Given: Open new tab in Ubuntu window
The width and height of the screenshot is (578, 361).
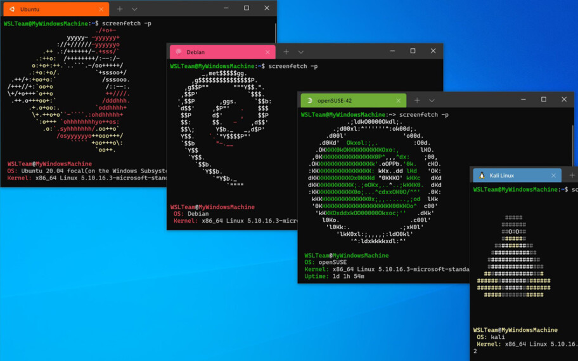Looking at the screenshot, I should pyautogui.click(x=120, y=9).
